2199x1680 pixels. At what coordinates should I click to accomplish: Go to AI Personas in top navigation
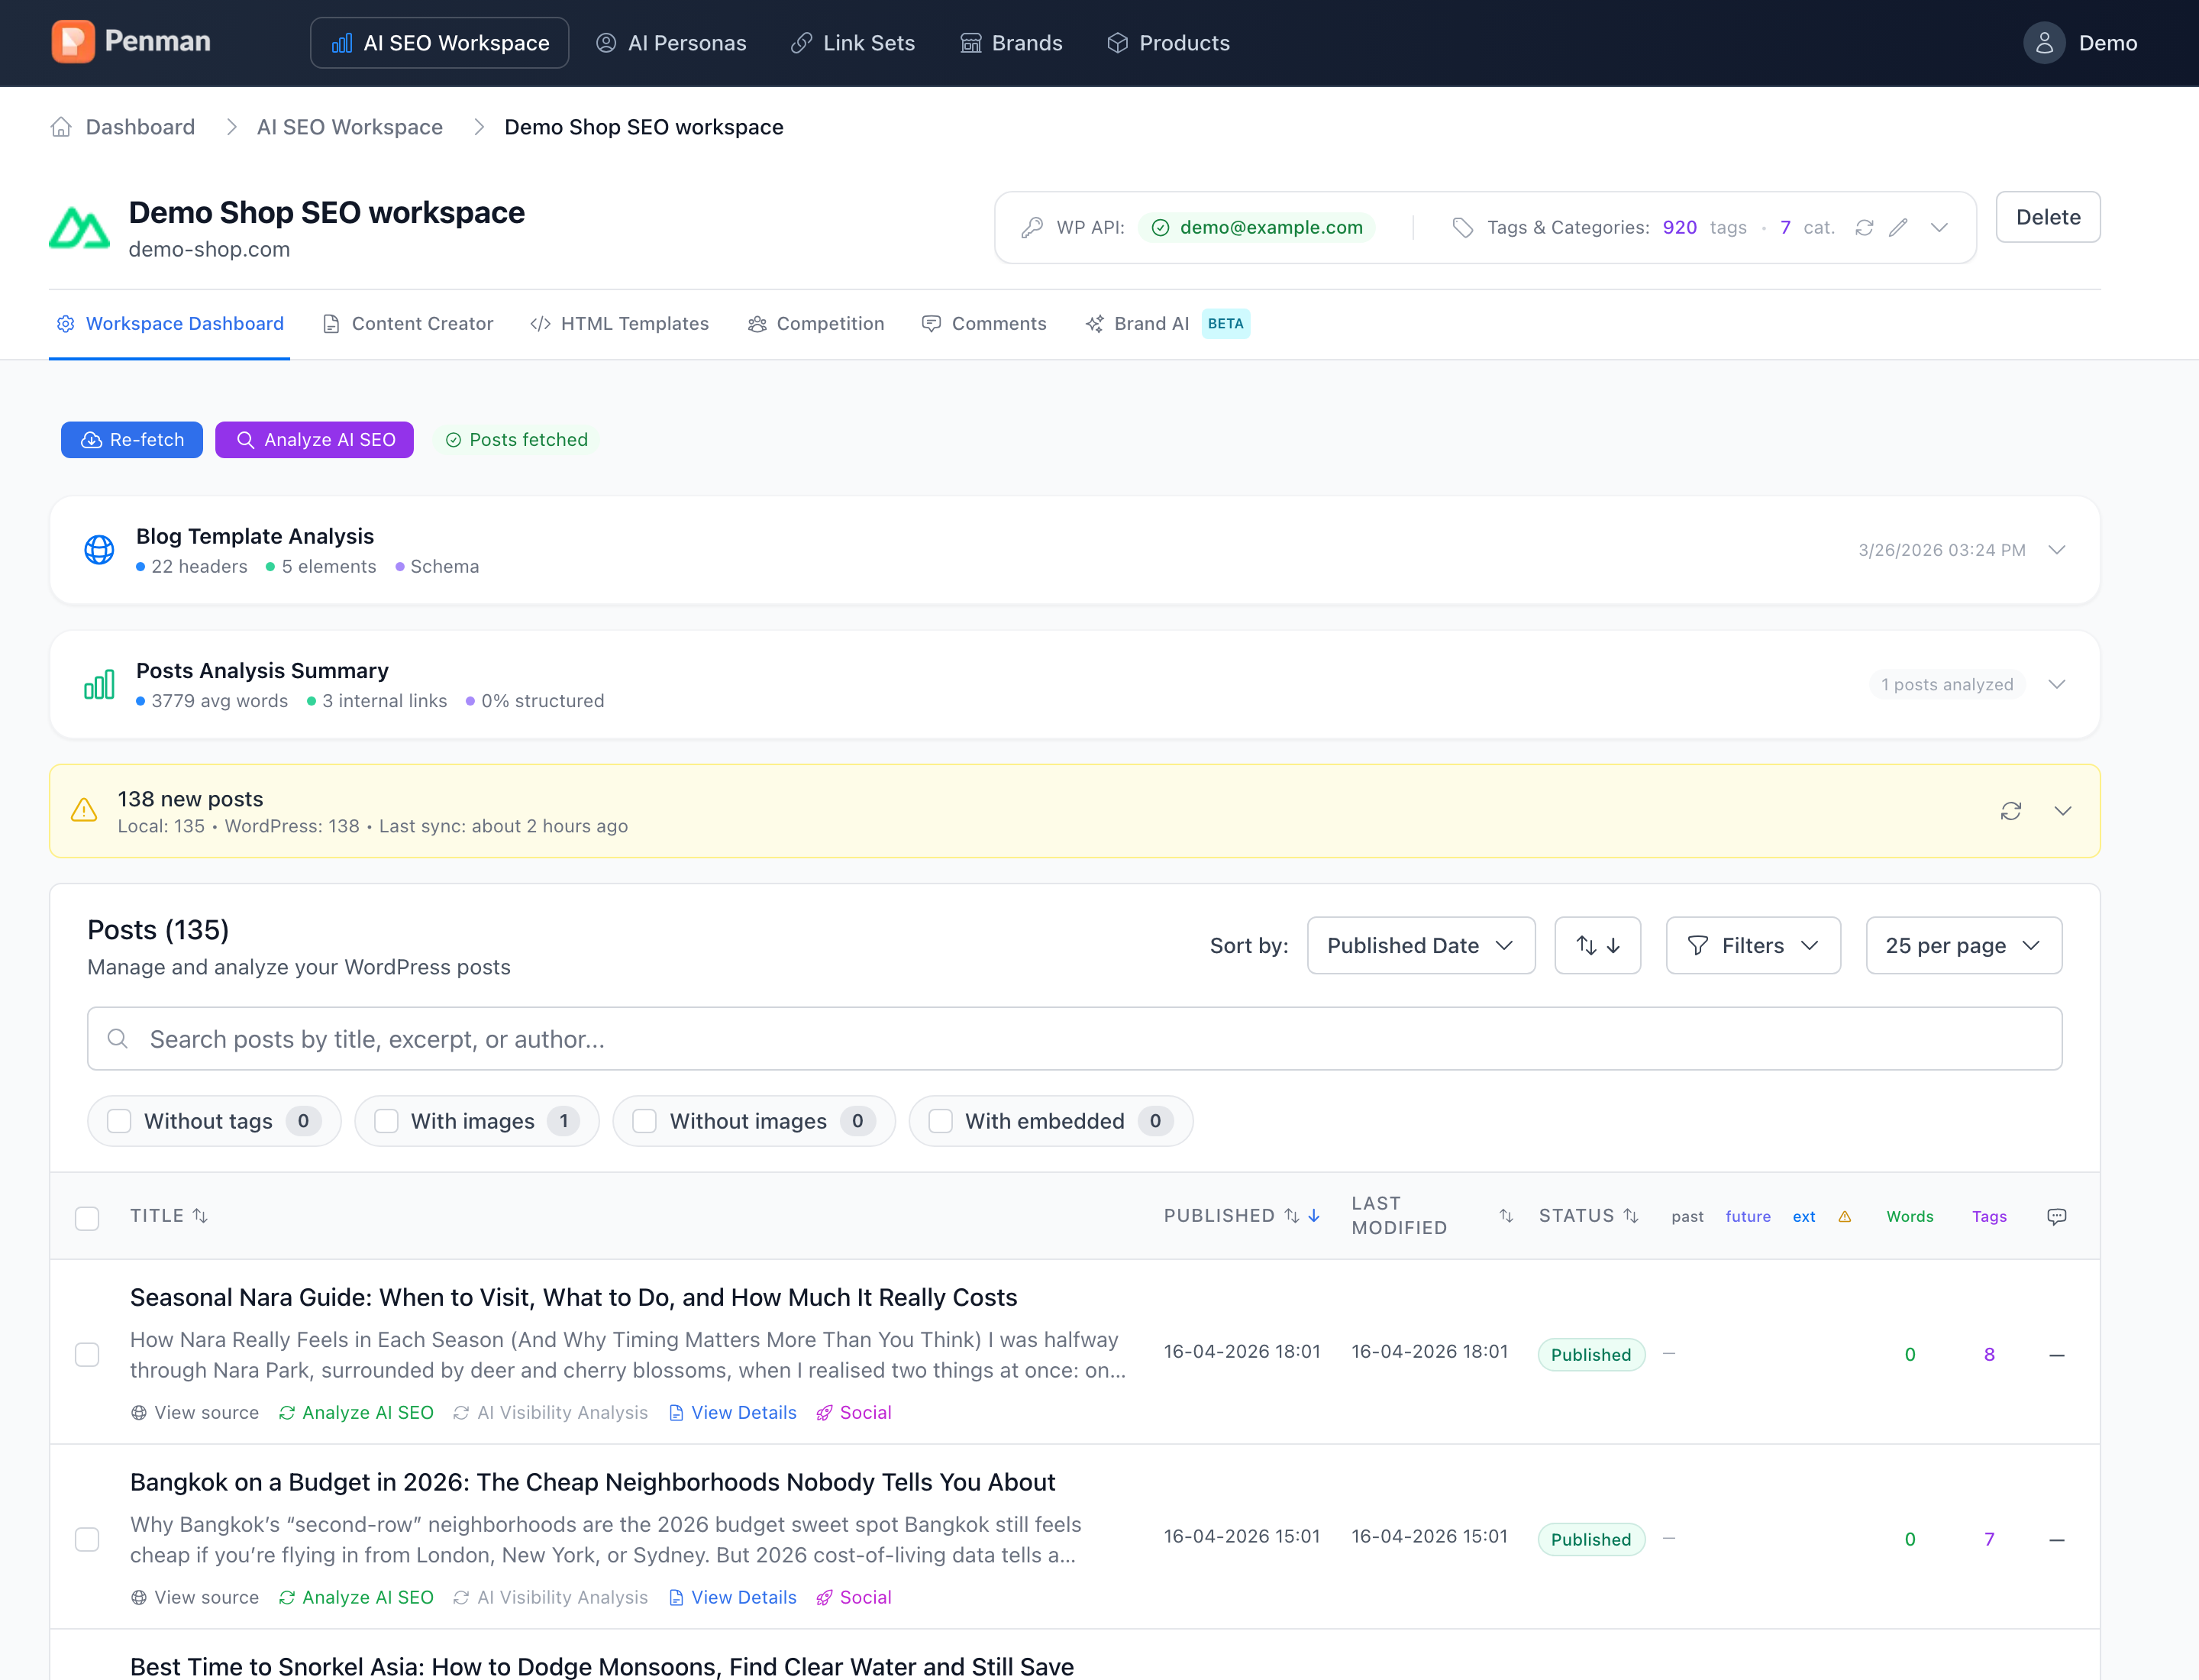coord(671,43)
